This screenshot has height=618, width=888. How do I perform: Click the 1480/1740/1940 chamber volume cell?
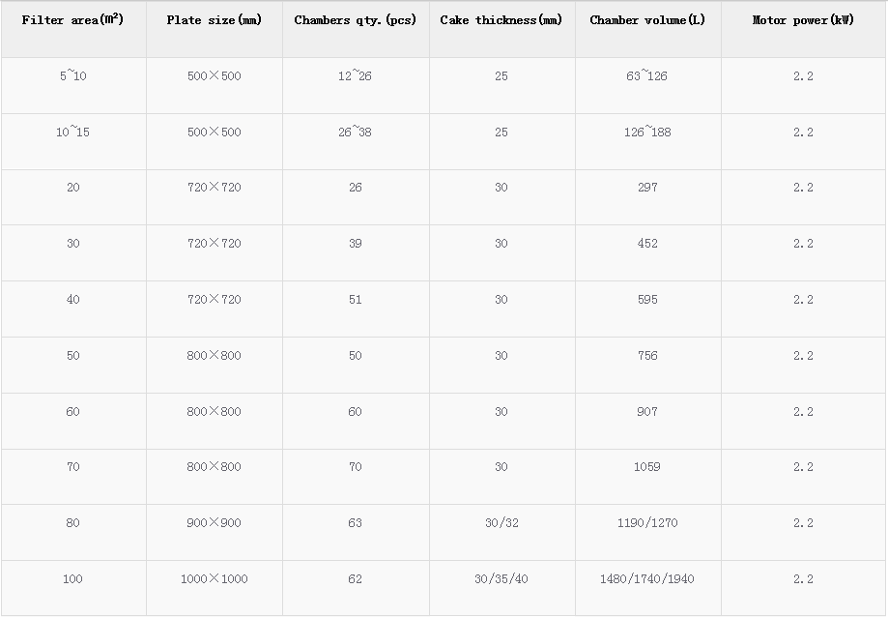(x=647, y=579)
